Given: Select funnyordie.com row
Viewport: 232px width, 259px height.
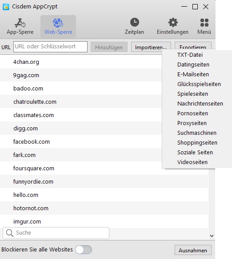Looking at the screenshot, I should point(104,181).
